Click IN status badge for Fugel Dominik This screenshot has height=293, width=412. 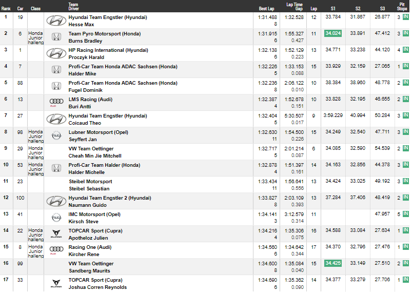click(406, 83)
